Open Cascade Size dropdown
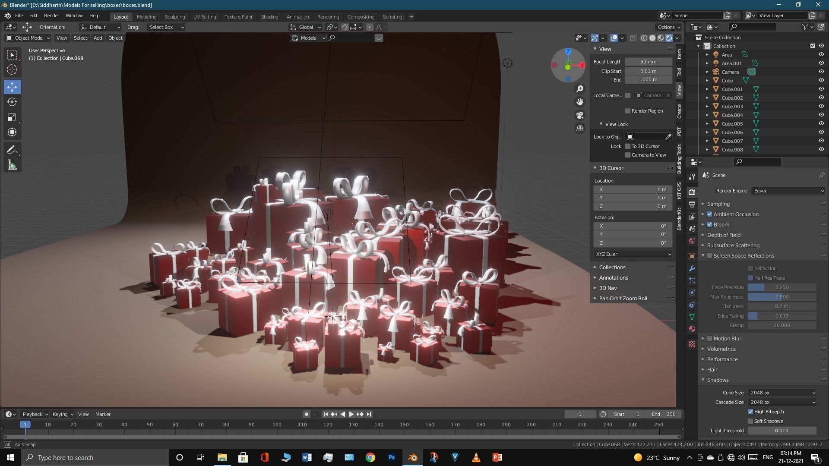829x466 pixels. click(x=782, y=402)
